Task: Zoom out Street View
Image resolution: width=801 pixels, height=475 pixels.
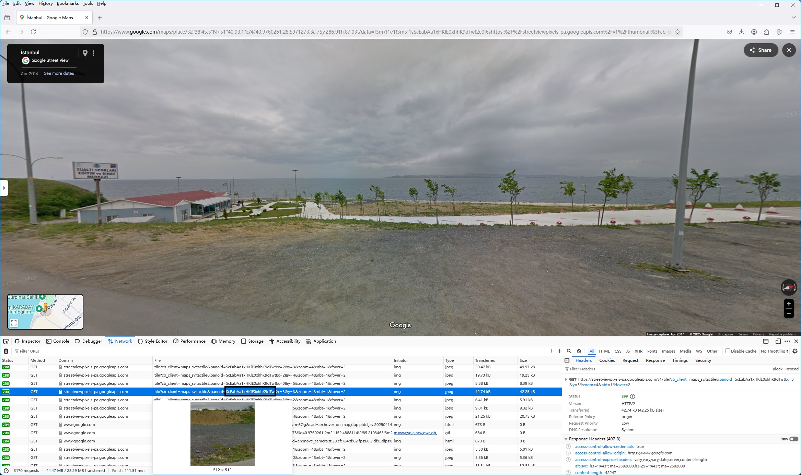Action: 789,313
